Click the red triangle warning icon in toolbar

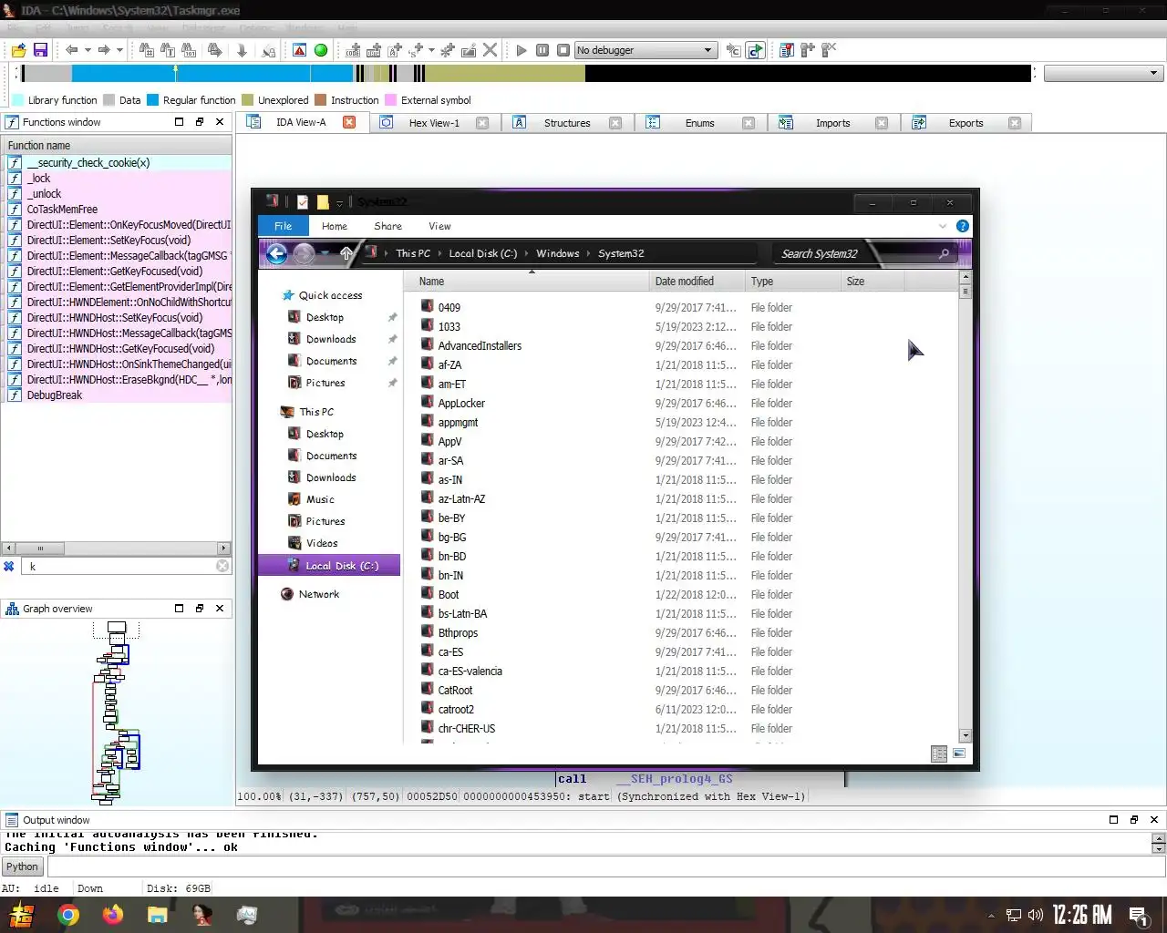(299, 50)
